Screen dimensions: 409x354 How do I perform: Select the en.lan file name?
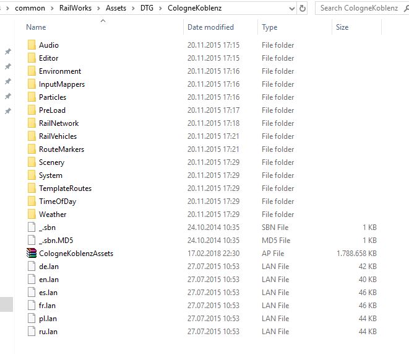tap(49, 279)
